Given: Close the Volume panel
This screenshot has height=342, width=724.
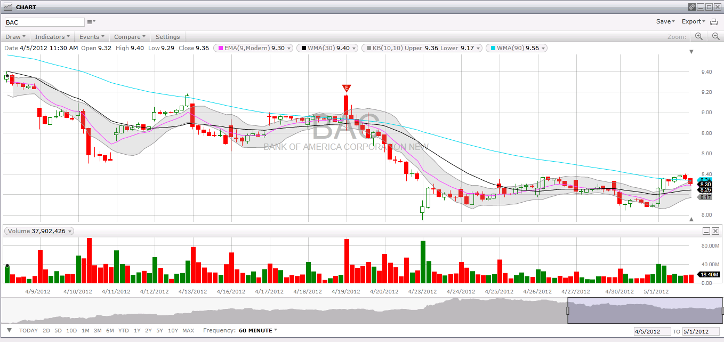Looking at the screenshot, I should coord(715,231).
